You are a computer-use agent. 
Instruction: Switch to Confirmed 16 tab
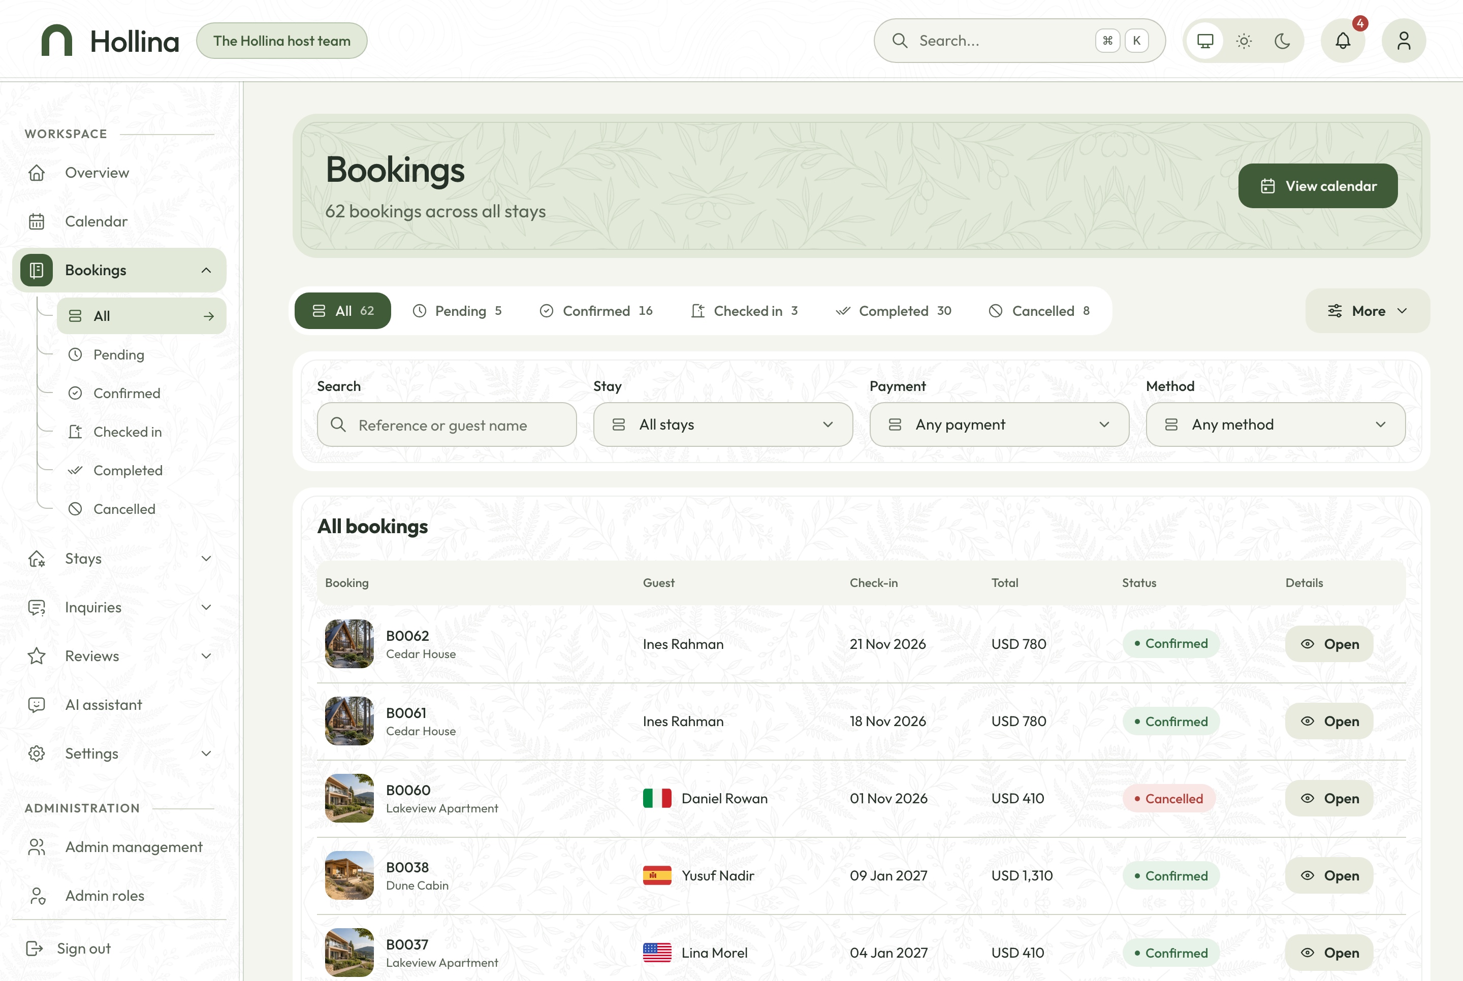click(x=596, y=311)
